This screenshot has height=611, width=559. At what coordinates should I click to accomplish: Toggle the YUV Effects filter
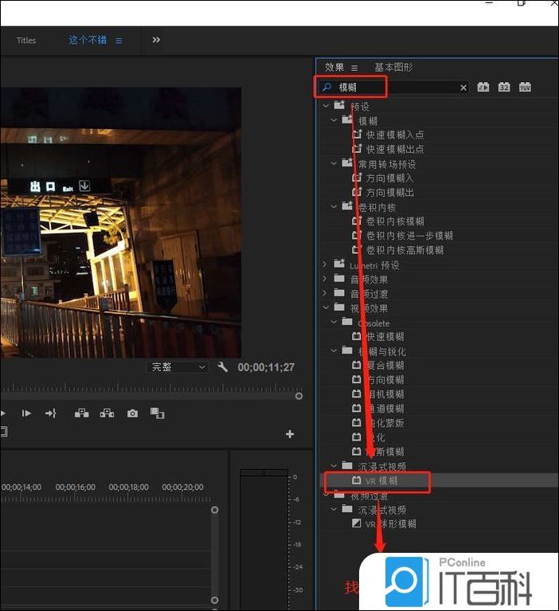click(x=525, y=88)
